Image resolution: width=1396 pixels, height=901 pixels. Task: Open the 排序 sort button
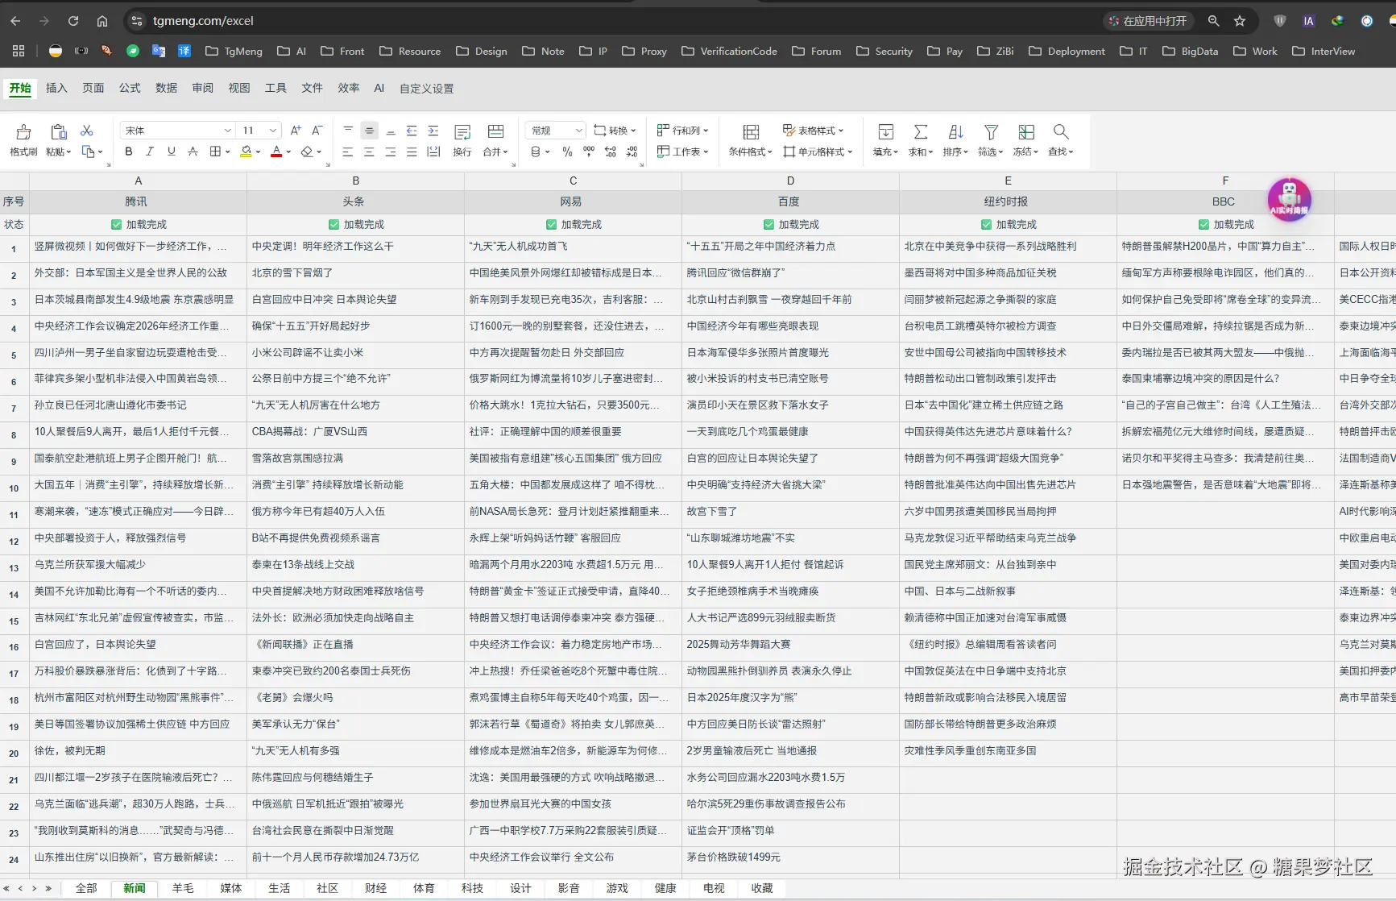955,140
